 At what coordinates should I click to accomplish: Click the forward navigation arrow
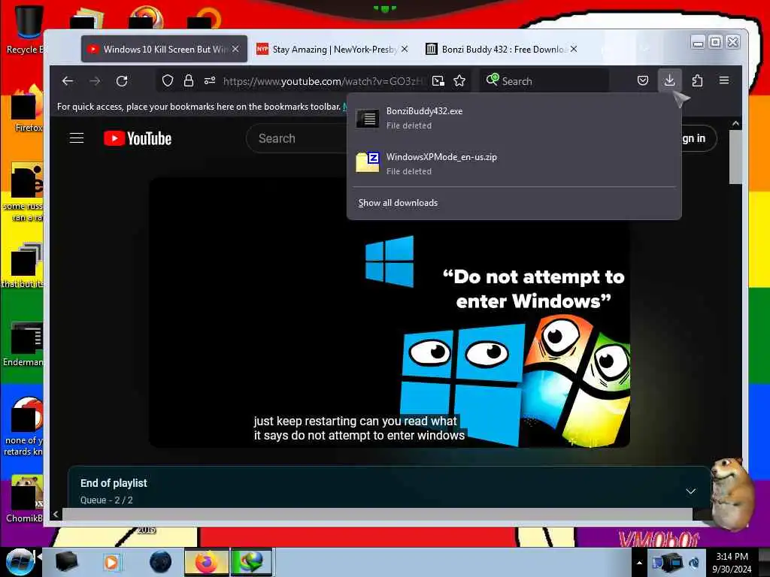95,81
